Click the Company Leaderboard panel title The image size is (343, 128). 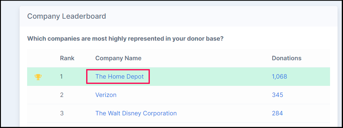(67, 16)
